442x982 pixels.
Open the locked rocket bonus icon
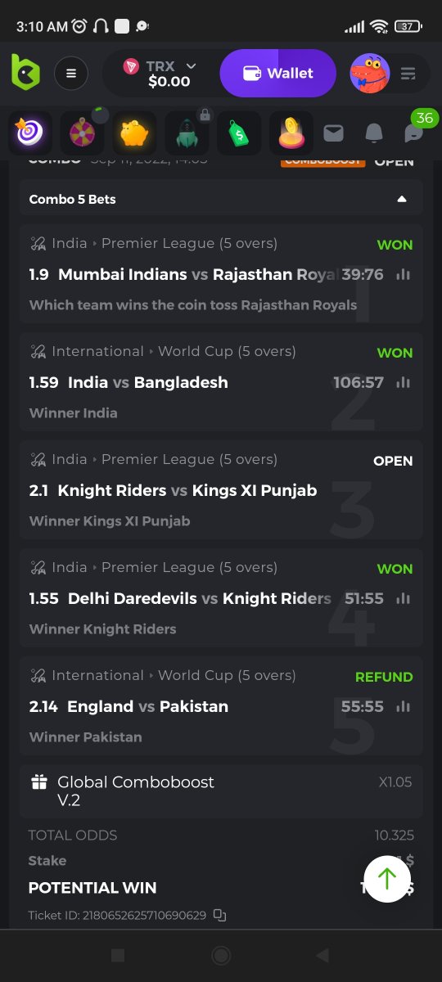point(187,133)
